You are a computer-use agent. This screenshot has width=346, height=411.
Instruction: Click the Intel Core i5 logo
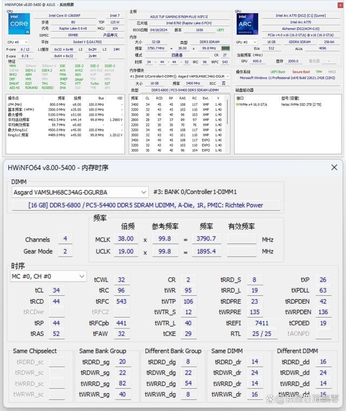[19, 24]
